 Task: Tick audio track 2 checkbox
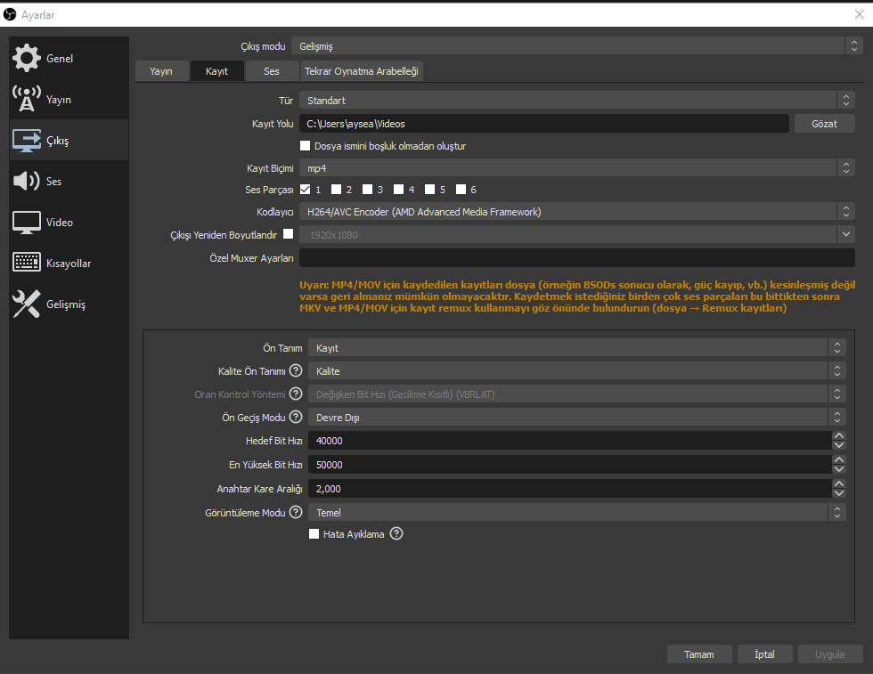337,190
